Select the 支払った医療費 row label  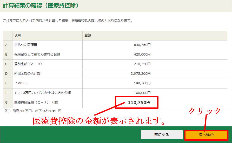(26, 45)
